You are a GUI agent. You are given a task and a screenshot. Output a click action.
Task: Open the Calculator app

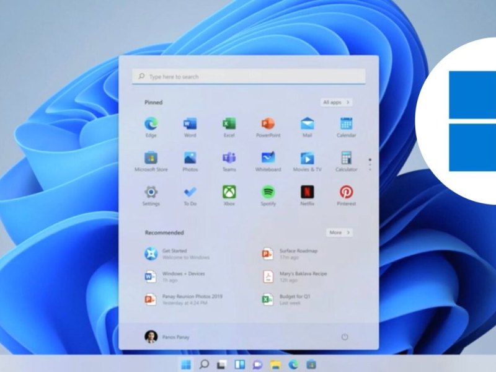point(347,161)
